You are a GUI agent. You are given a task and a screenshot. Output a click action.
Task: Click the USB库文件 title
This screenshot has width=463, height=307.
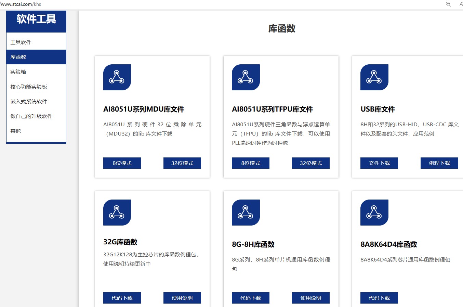(x=378, y=109)
